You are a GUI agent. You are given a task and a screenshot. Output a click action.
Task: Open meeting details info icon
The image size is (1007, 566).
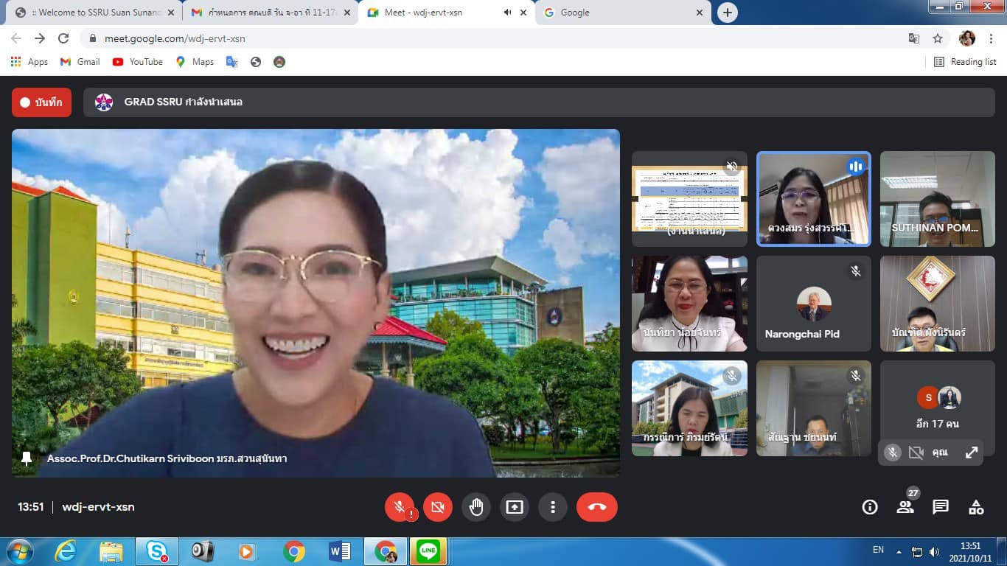pos(870,507)
